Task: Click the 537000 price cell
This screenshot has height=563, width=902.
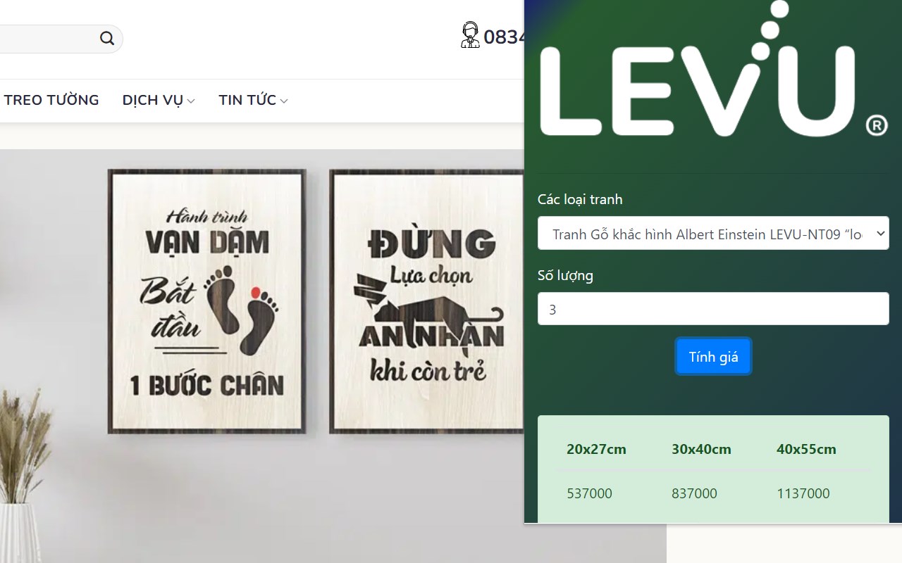Action: 589,493
